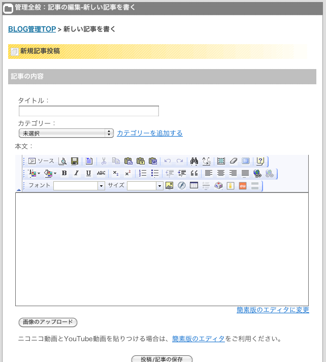The image size is (326, 362).
Task: Click the binoculars find icon
Action: tap(194, 161)
